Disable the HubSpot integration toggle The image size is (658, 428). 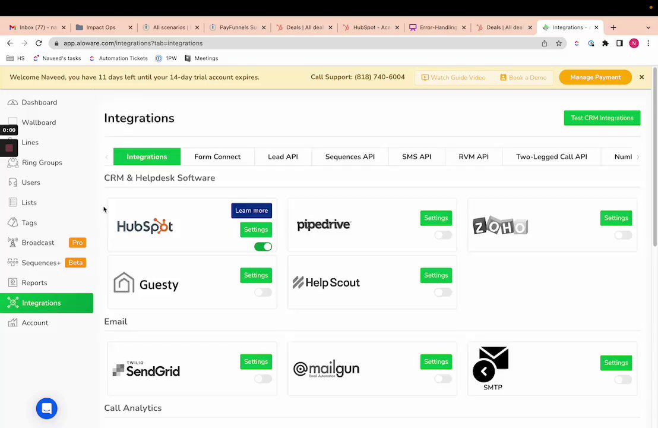point(263,247)
